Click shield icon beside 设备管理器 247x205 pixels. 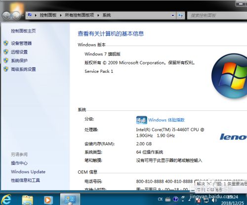pos(6,43)
